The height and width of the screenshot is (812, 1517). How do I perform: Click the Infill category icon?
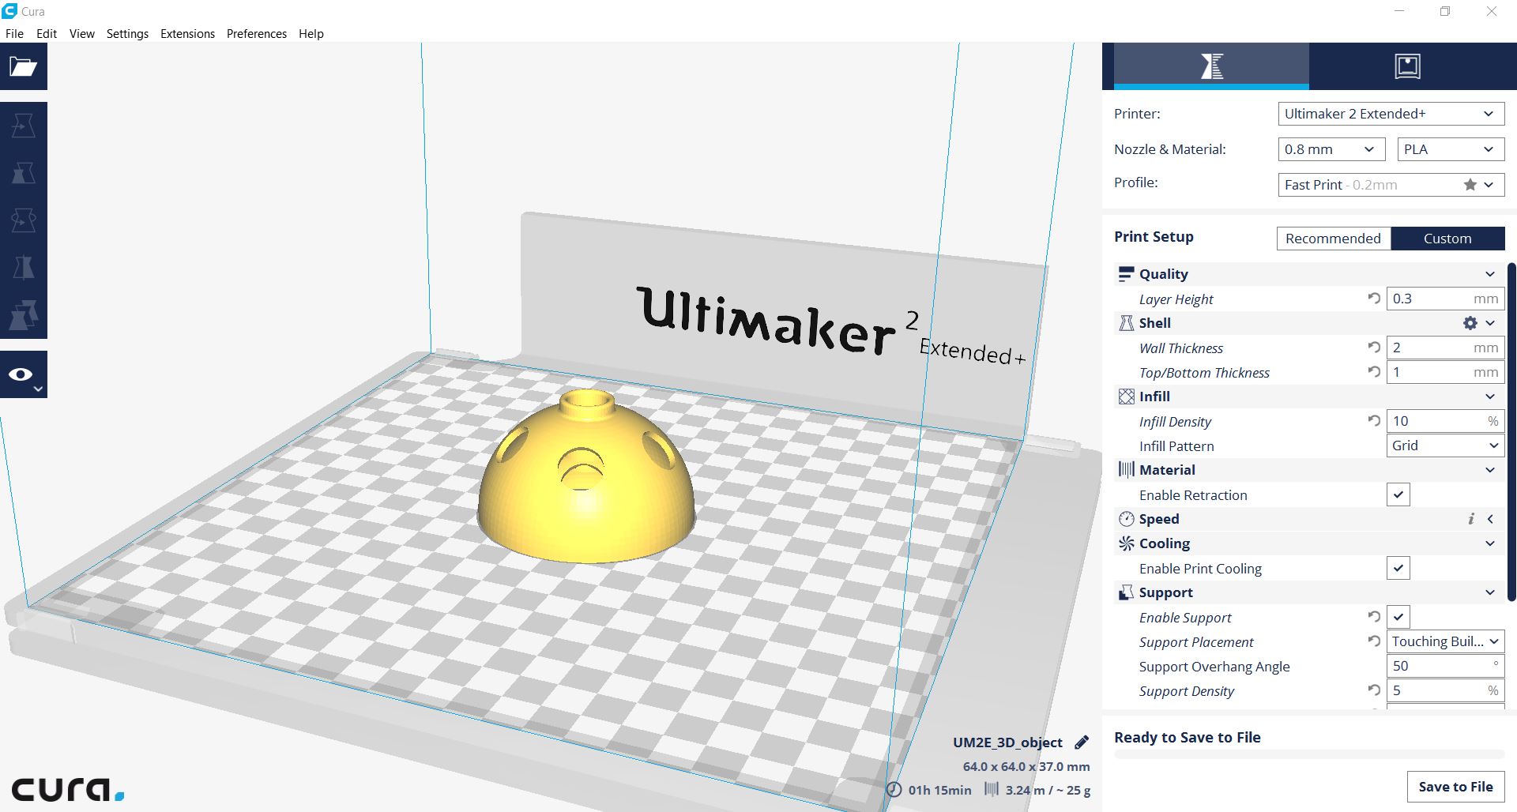coord(1126,397)
